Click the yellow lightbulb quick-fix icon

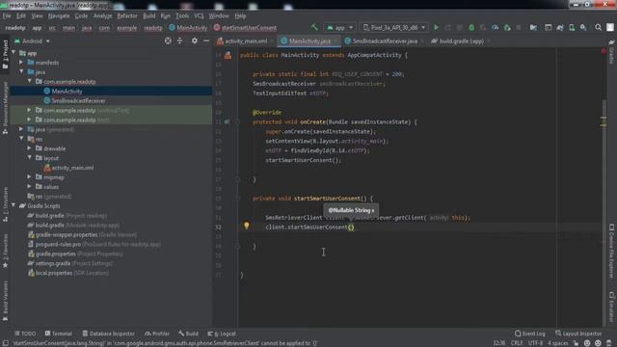[x=247, y=226]
